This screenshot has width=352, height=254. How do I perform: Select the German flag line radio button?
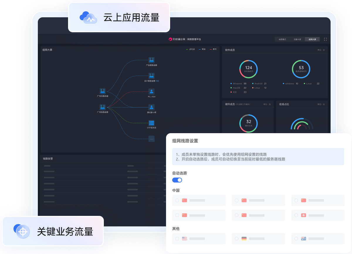(x=237, y=239)
